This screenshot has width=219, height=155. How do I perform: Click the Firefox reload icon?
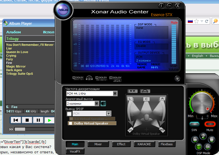206,21
